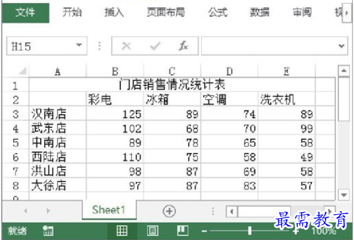Click the Select All corner triangle
The image size is (354, 240).
click(23, 71)
